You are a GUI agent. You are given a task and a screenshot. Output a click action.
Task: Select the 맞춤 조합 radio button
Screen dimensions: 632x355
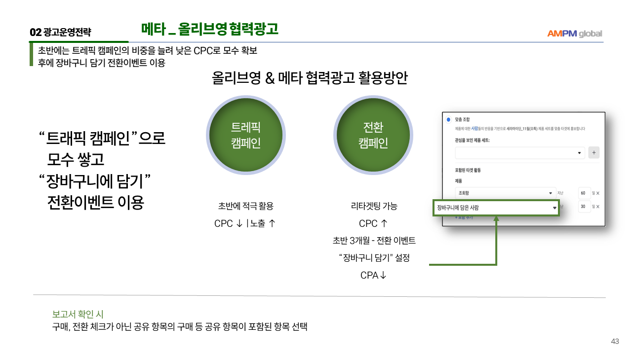(448, 119)
